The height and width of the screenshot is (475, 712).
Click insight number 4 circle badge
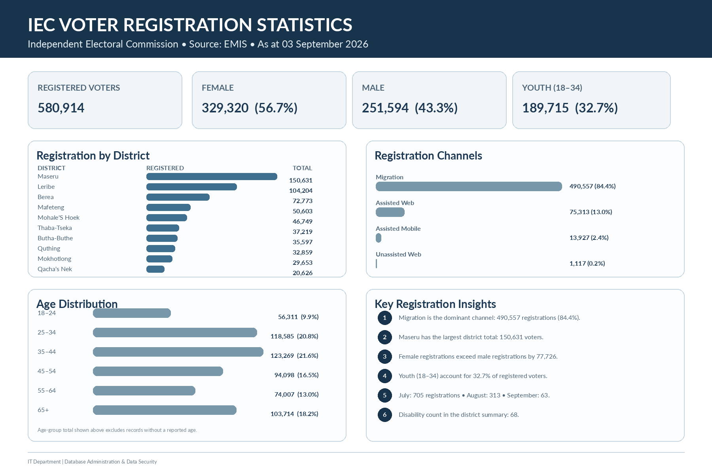384,376
